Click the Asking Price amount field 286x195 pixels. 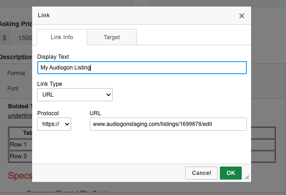point(21,38)
